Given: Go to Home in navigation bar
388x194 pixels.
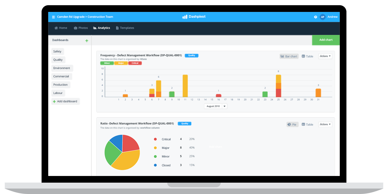Looking at the screenshot, I should tap(61, 28).
